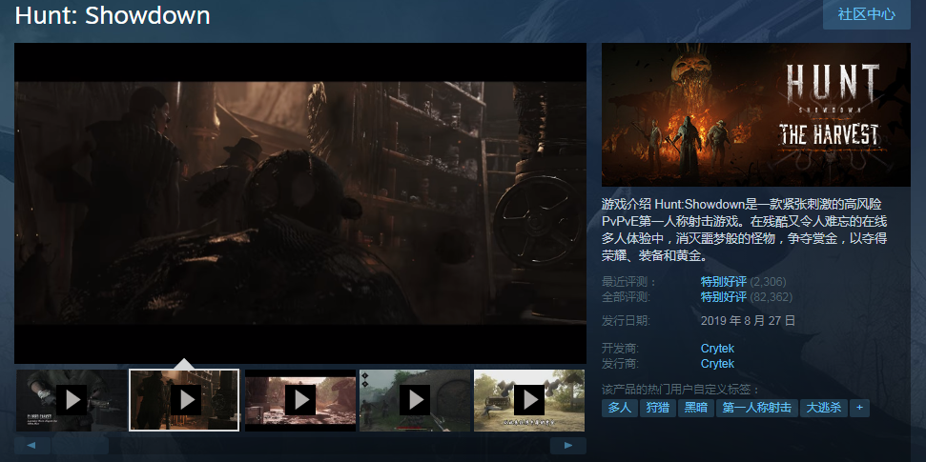Select the 第一人称射击 tag
926x462 pixels.
[x=757, y=408]
